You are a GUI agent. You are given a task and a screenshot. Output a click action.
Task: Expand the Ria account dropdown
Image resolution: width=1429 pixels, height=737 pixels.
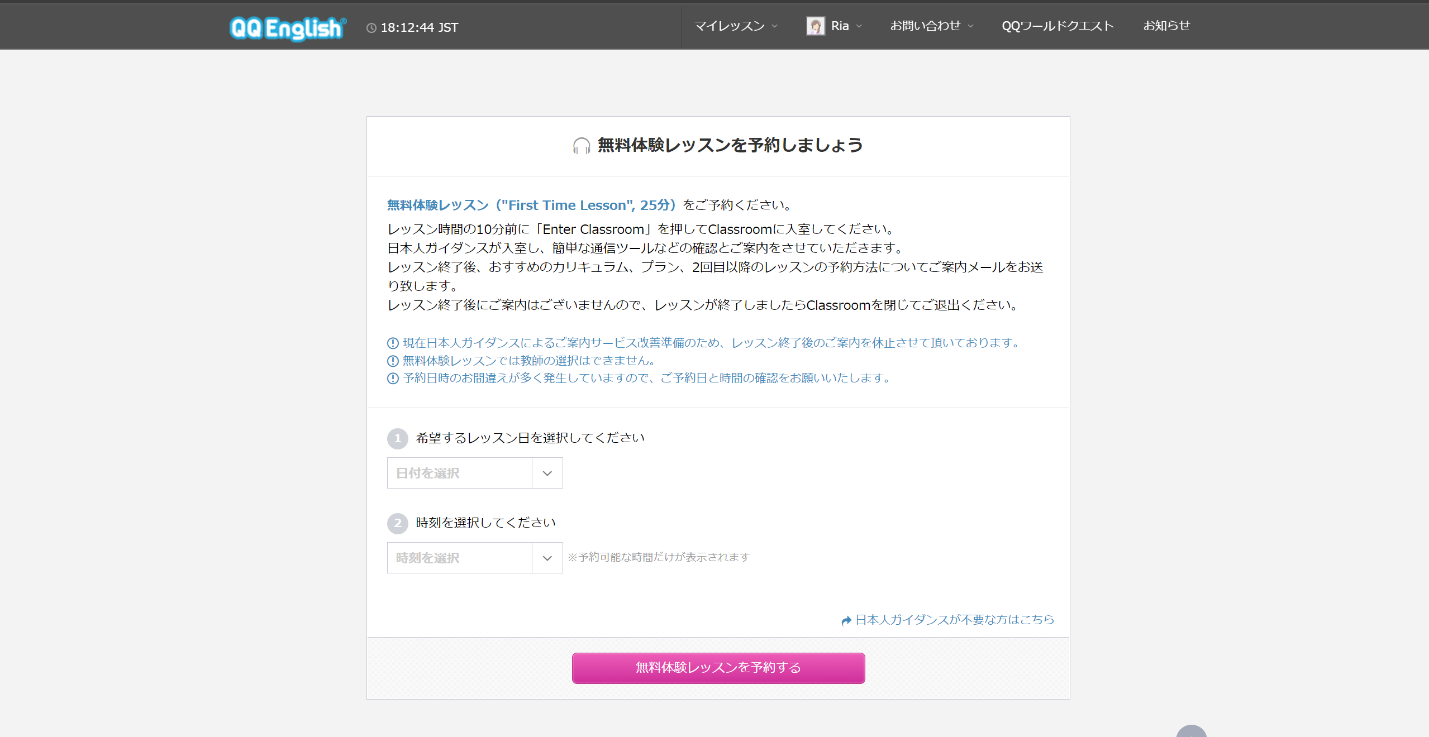pyautogui.click(x=859, y=26)
